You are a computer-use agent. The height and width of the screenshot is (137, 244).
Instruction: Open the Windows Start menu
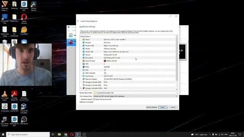(3, 134)
